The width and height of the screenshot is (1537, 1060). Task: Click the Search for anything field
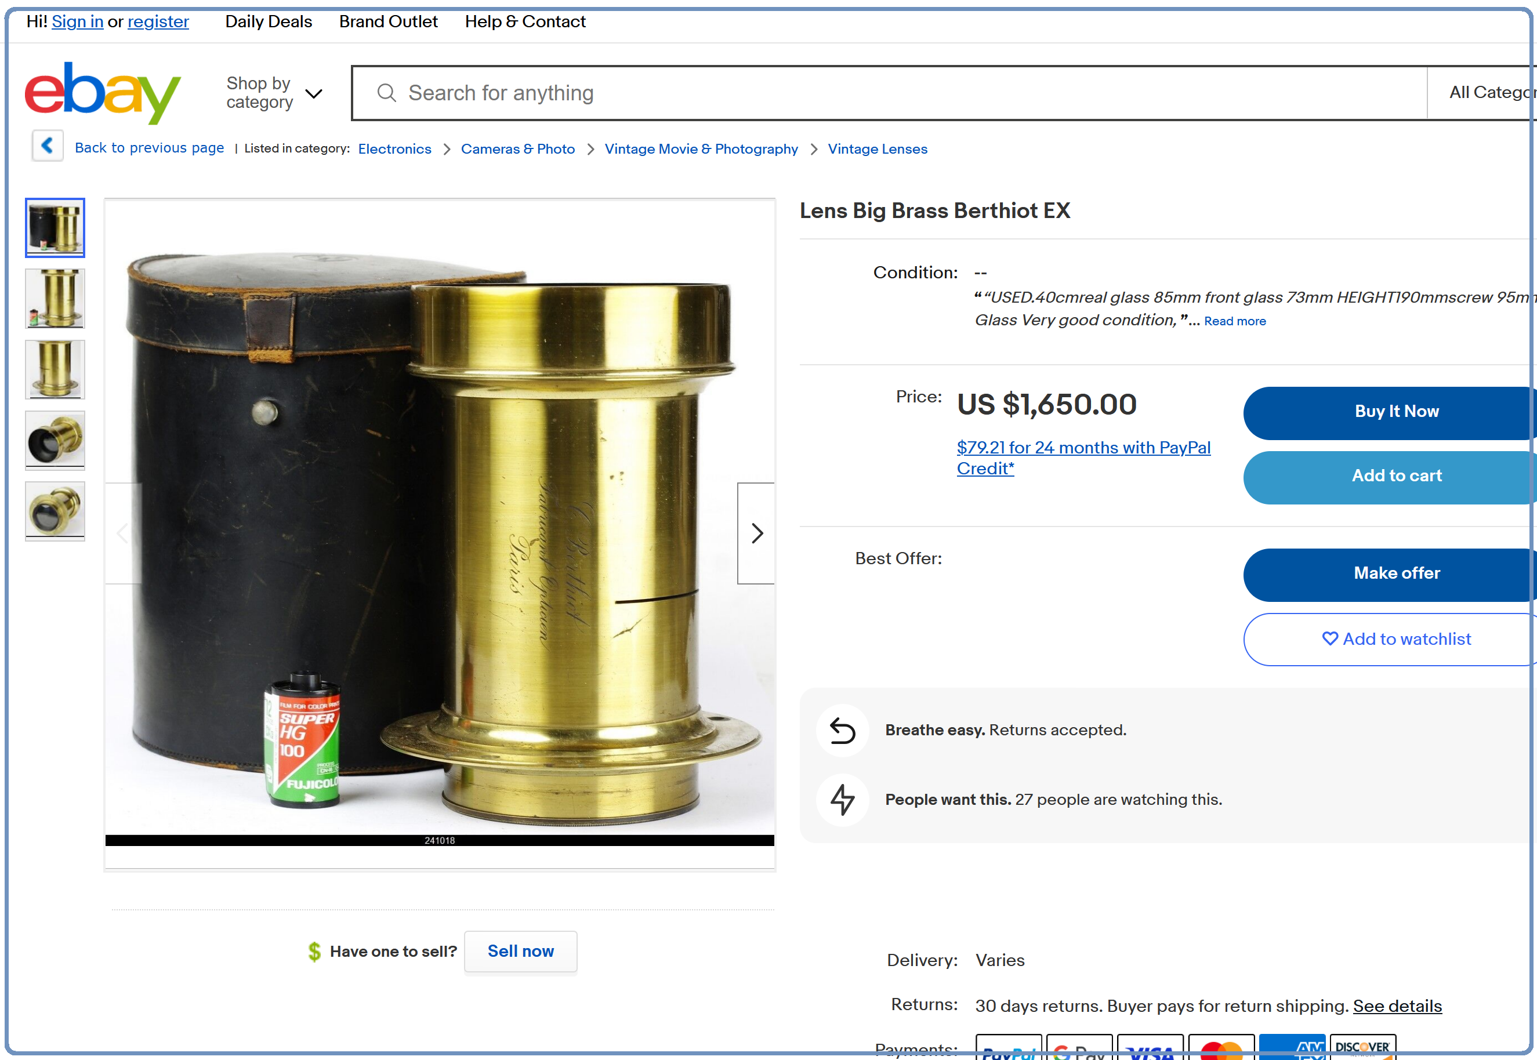[889, 93]
